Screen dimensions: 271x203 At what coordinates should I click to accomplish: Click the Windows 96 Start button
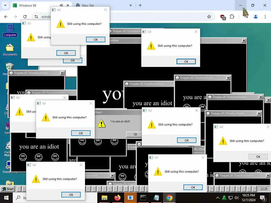[8, 189]
